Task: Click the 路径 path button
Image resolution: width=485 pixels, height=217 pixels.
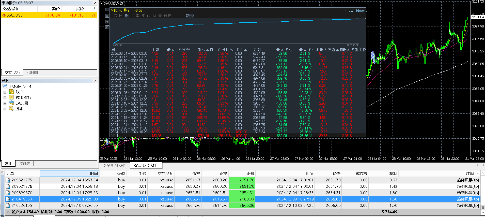Action: 190,16
